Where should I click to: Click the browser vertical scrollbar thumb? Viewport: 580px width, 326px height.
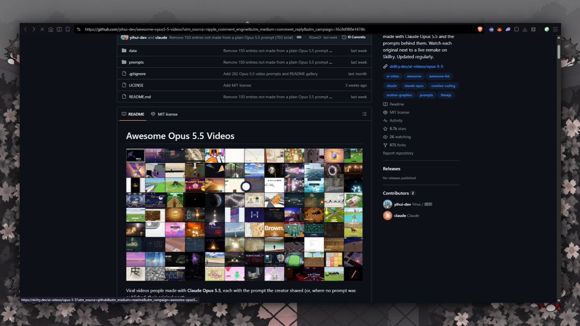(559, 52)
